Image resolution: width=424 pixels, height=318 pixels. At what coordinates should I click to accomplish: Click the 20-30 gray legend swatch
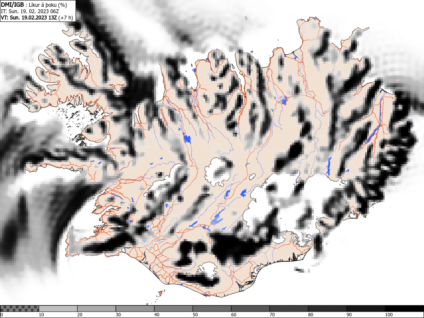[x=97, y=309]
